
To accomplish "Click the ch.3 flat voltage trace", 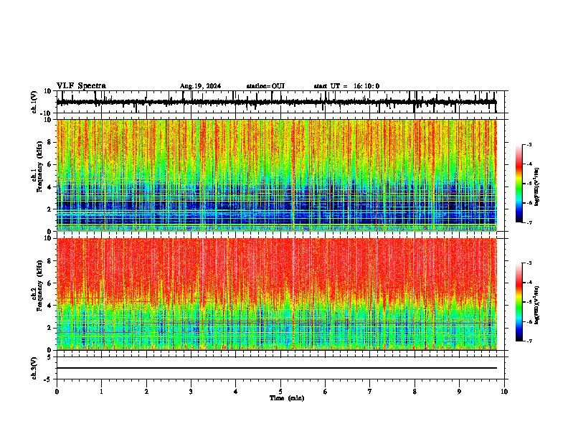I will click(x=277, y=368).
